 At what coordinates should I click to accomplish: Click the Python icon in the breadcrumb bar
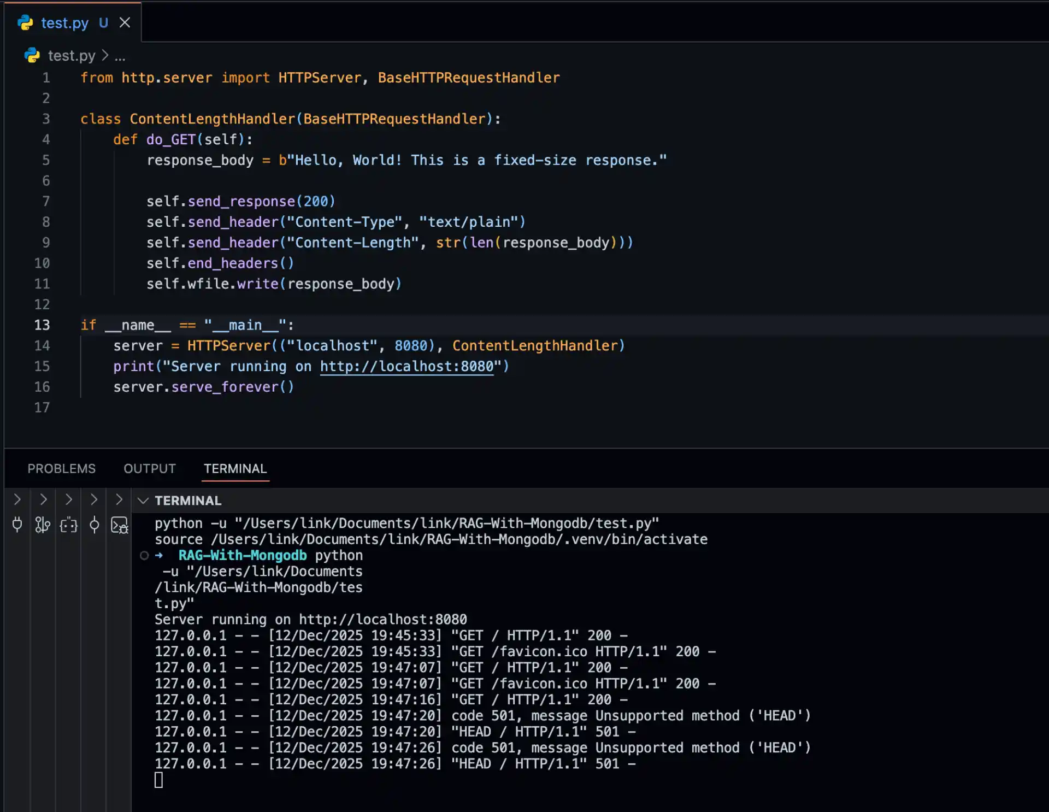point(31,55)
